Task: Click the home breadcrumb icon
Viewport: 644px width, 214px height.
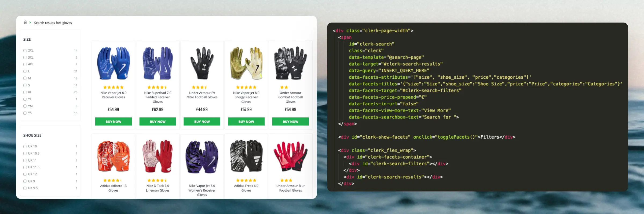Action: coord(25,22)
